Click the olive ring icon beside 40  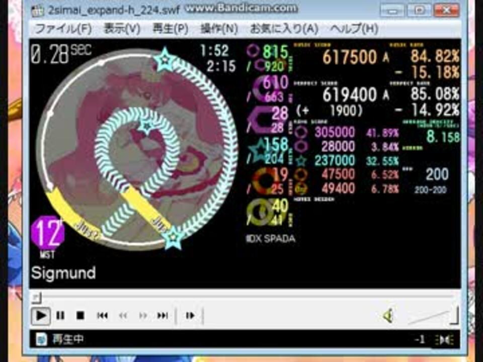[260, 212]
